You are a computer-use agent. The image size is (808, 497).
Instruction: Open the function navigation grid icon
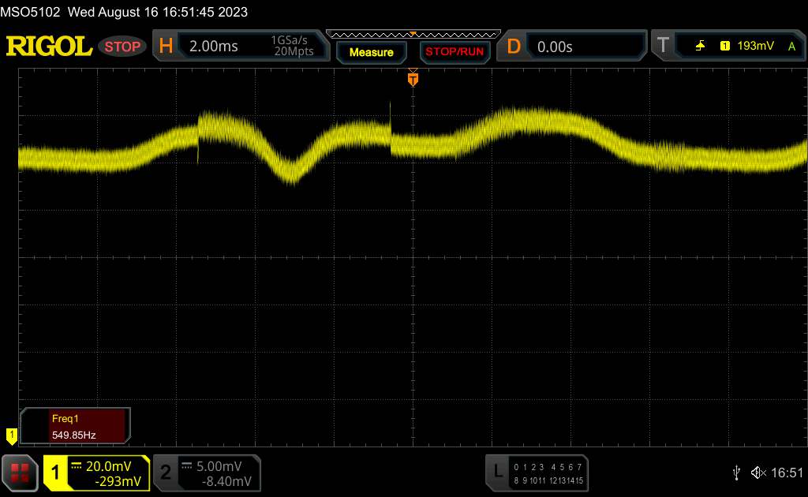[x=20, y=473]
